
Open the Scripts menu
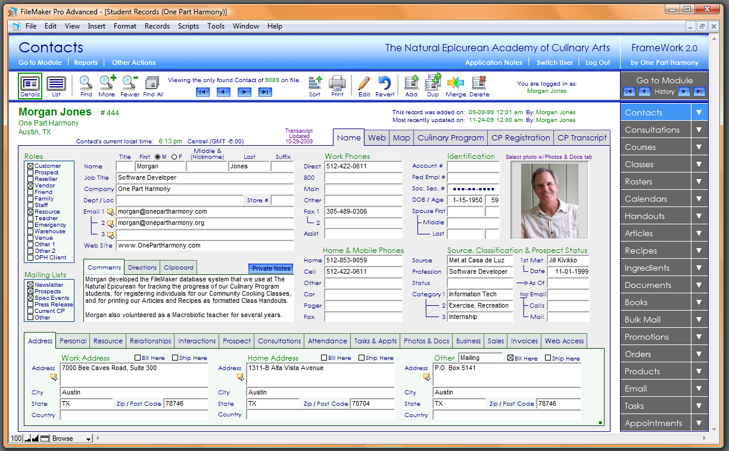click(188, 26)
